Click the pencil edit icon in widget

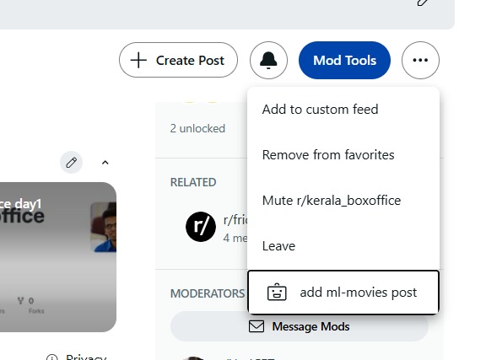71,163
